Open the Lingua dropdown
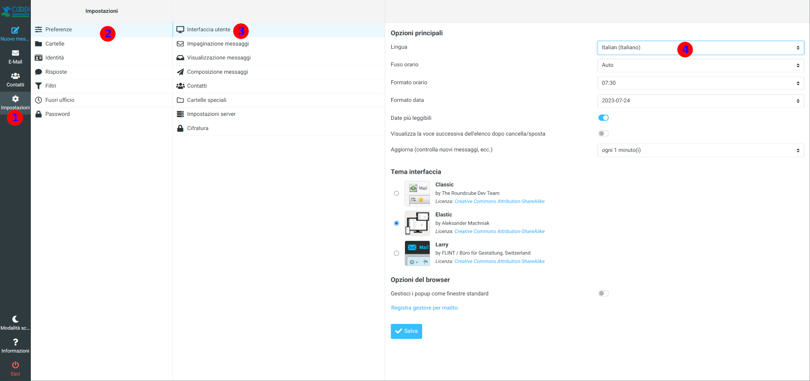The height and width of the screenshot is (381, 810). [x=700, y=47]
